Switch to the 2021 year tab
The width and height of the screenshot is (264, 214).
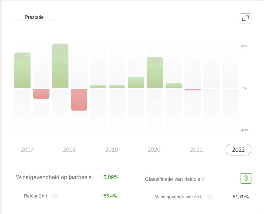[x=196, y=150]
